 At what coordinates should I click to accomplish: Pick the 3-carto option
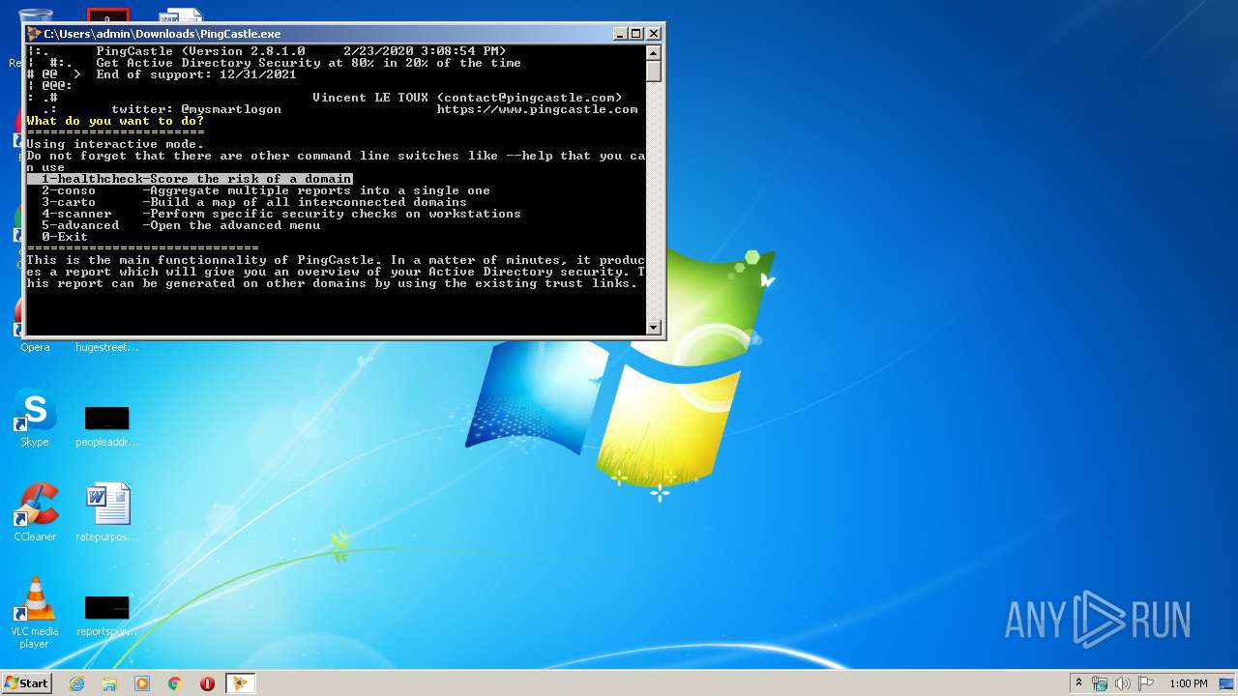(254, 202)
